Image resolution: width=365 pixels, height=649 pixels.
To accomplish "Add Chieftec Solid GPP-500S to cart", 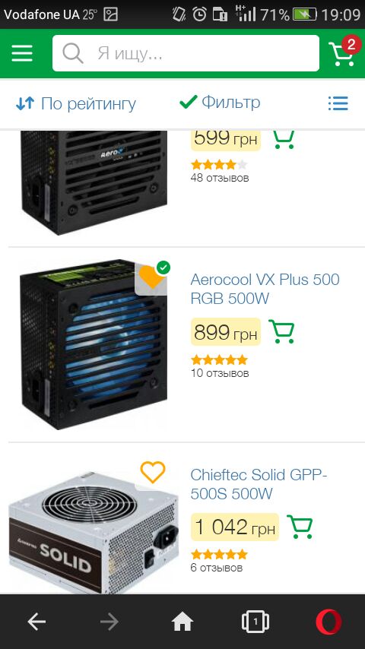I will click(300, 527).
